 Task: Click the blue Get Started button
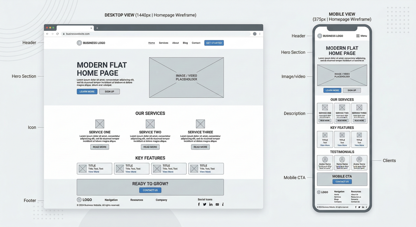(x=214, y=43)
